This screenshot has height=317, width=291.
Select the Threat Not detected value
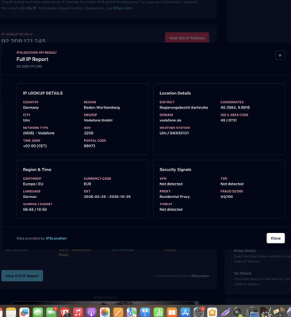tap(171, 209)
